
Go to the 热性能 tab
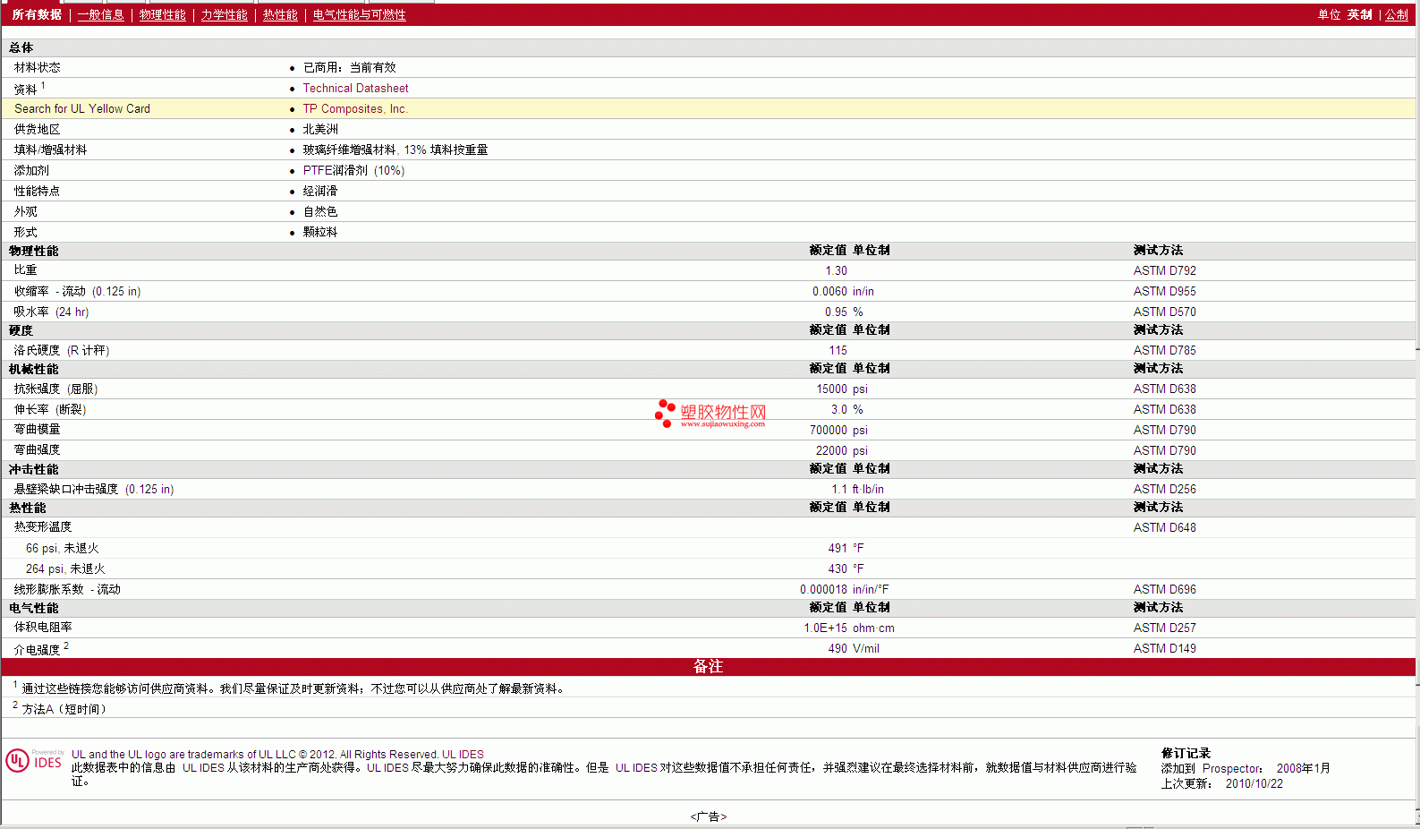point(280,14)
